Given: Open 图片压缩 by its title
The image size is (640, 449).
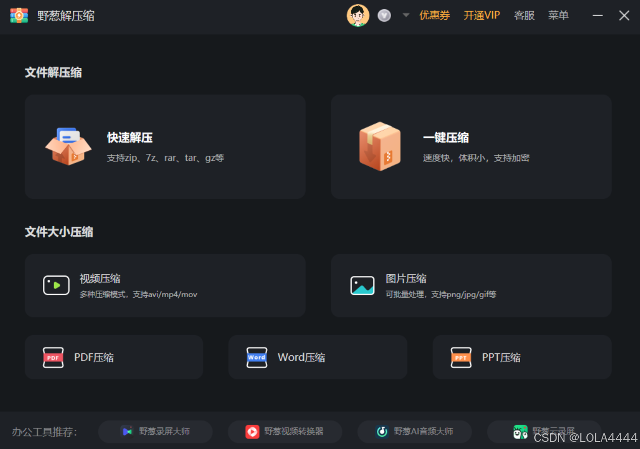Looking at the screenshot, I should click(x=406, y=278).
